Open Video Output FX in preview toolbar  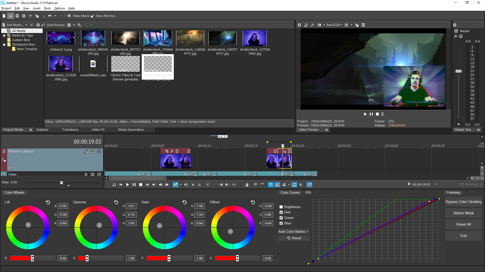(313, 25)
